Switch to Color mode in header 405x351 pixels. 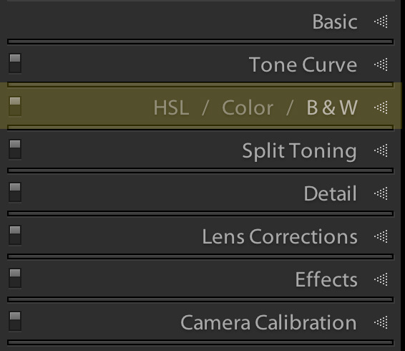pyautogui.click(x=248, y=107)
